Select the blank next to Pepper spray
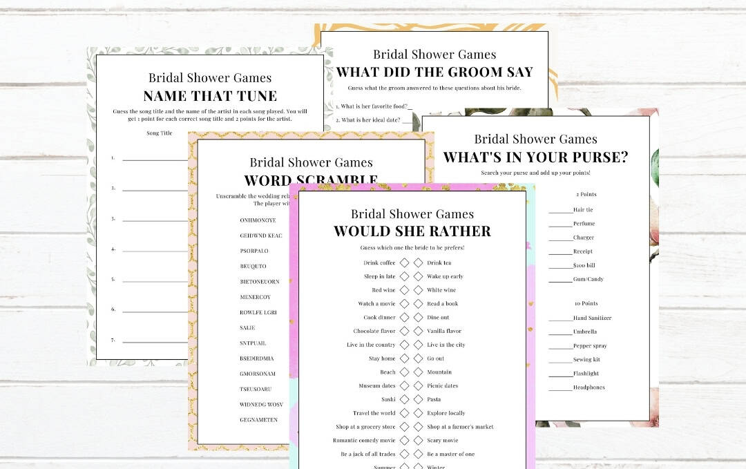Viewport: 746px width, 469px height. [x=560, y=347]
